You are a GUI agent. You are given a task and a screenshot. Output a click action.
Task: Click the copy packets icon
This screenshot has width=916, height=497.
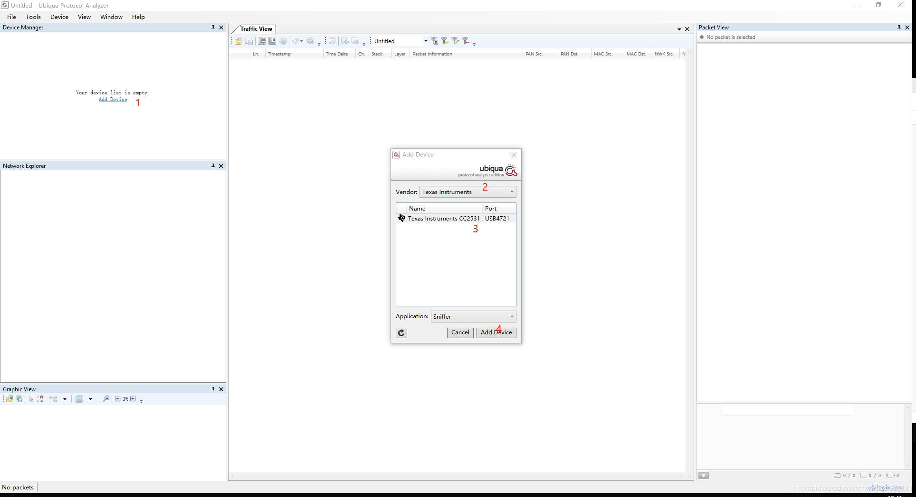tap(332, 41)
